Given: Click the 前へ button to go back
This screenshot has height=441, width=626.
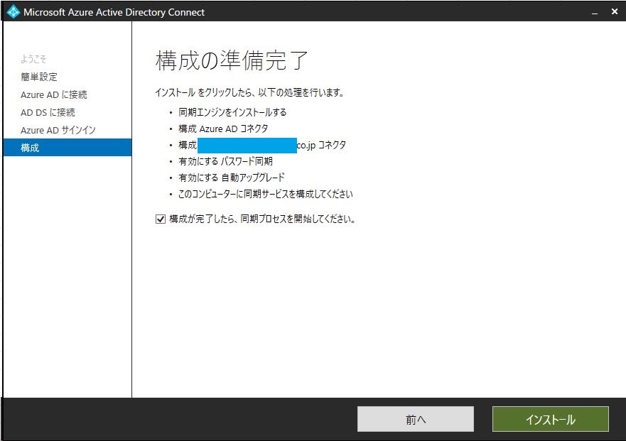Looking at the screenshot, I should point(415,419).
